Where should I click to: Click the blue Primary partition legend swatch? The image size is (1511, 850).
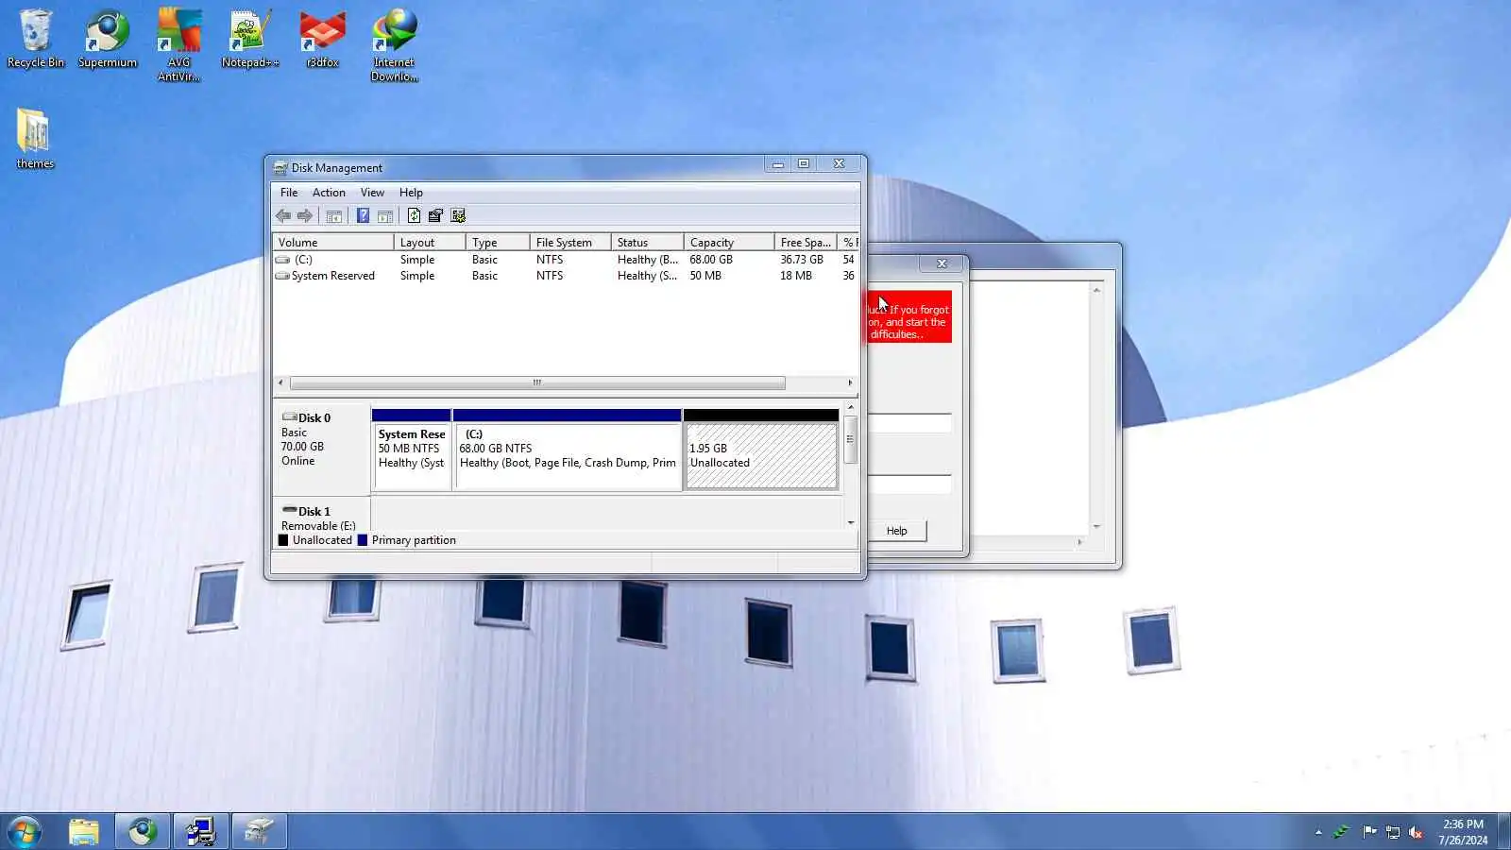[363, 541]
